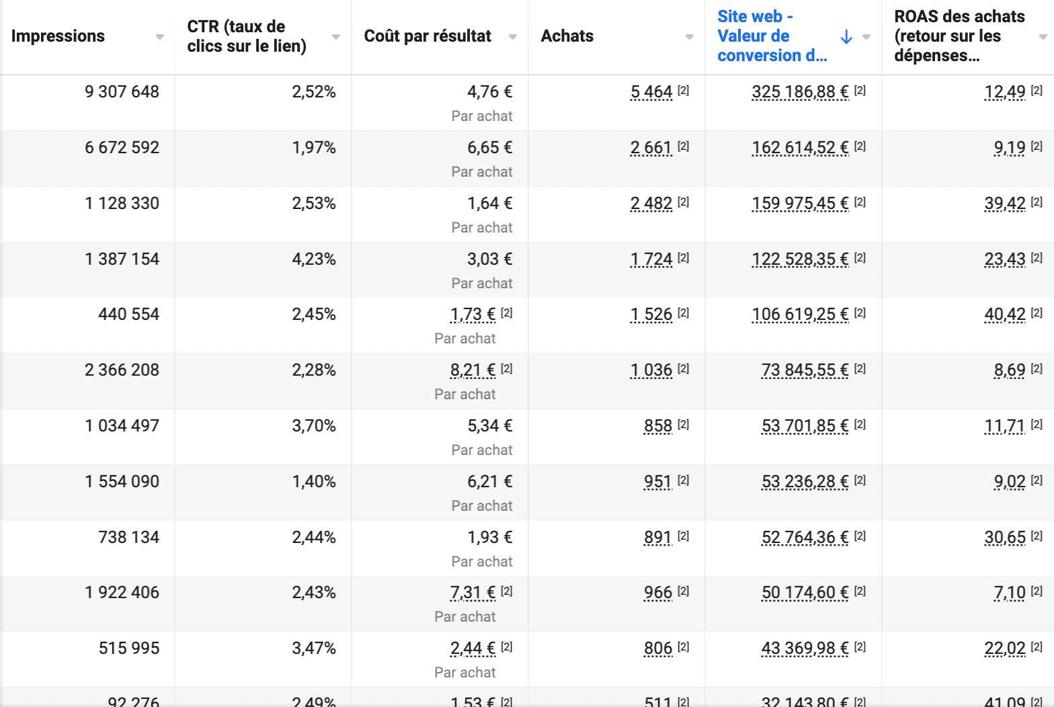Click the blue descending sort arrow icon
1054x707 pixels.
click(x=846, y=37)
